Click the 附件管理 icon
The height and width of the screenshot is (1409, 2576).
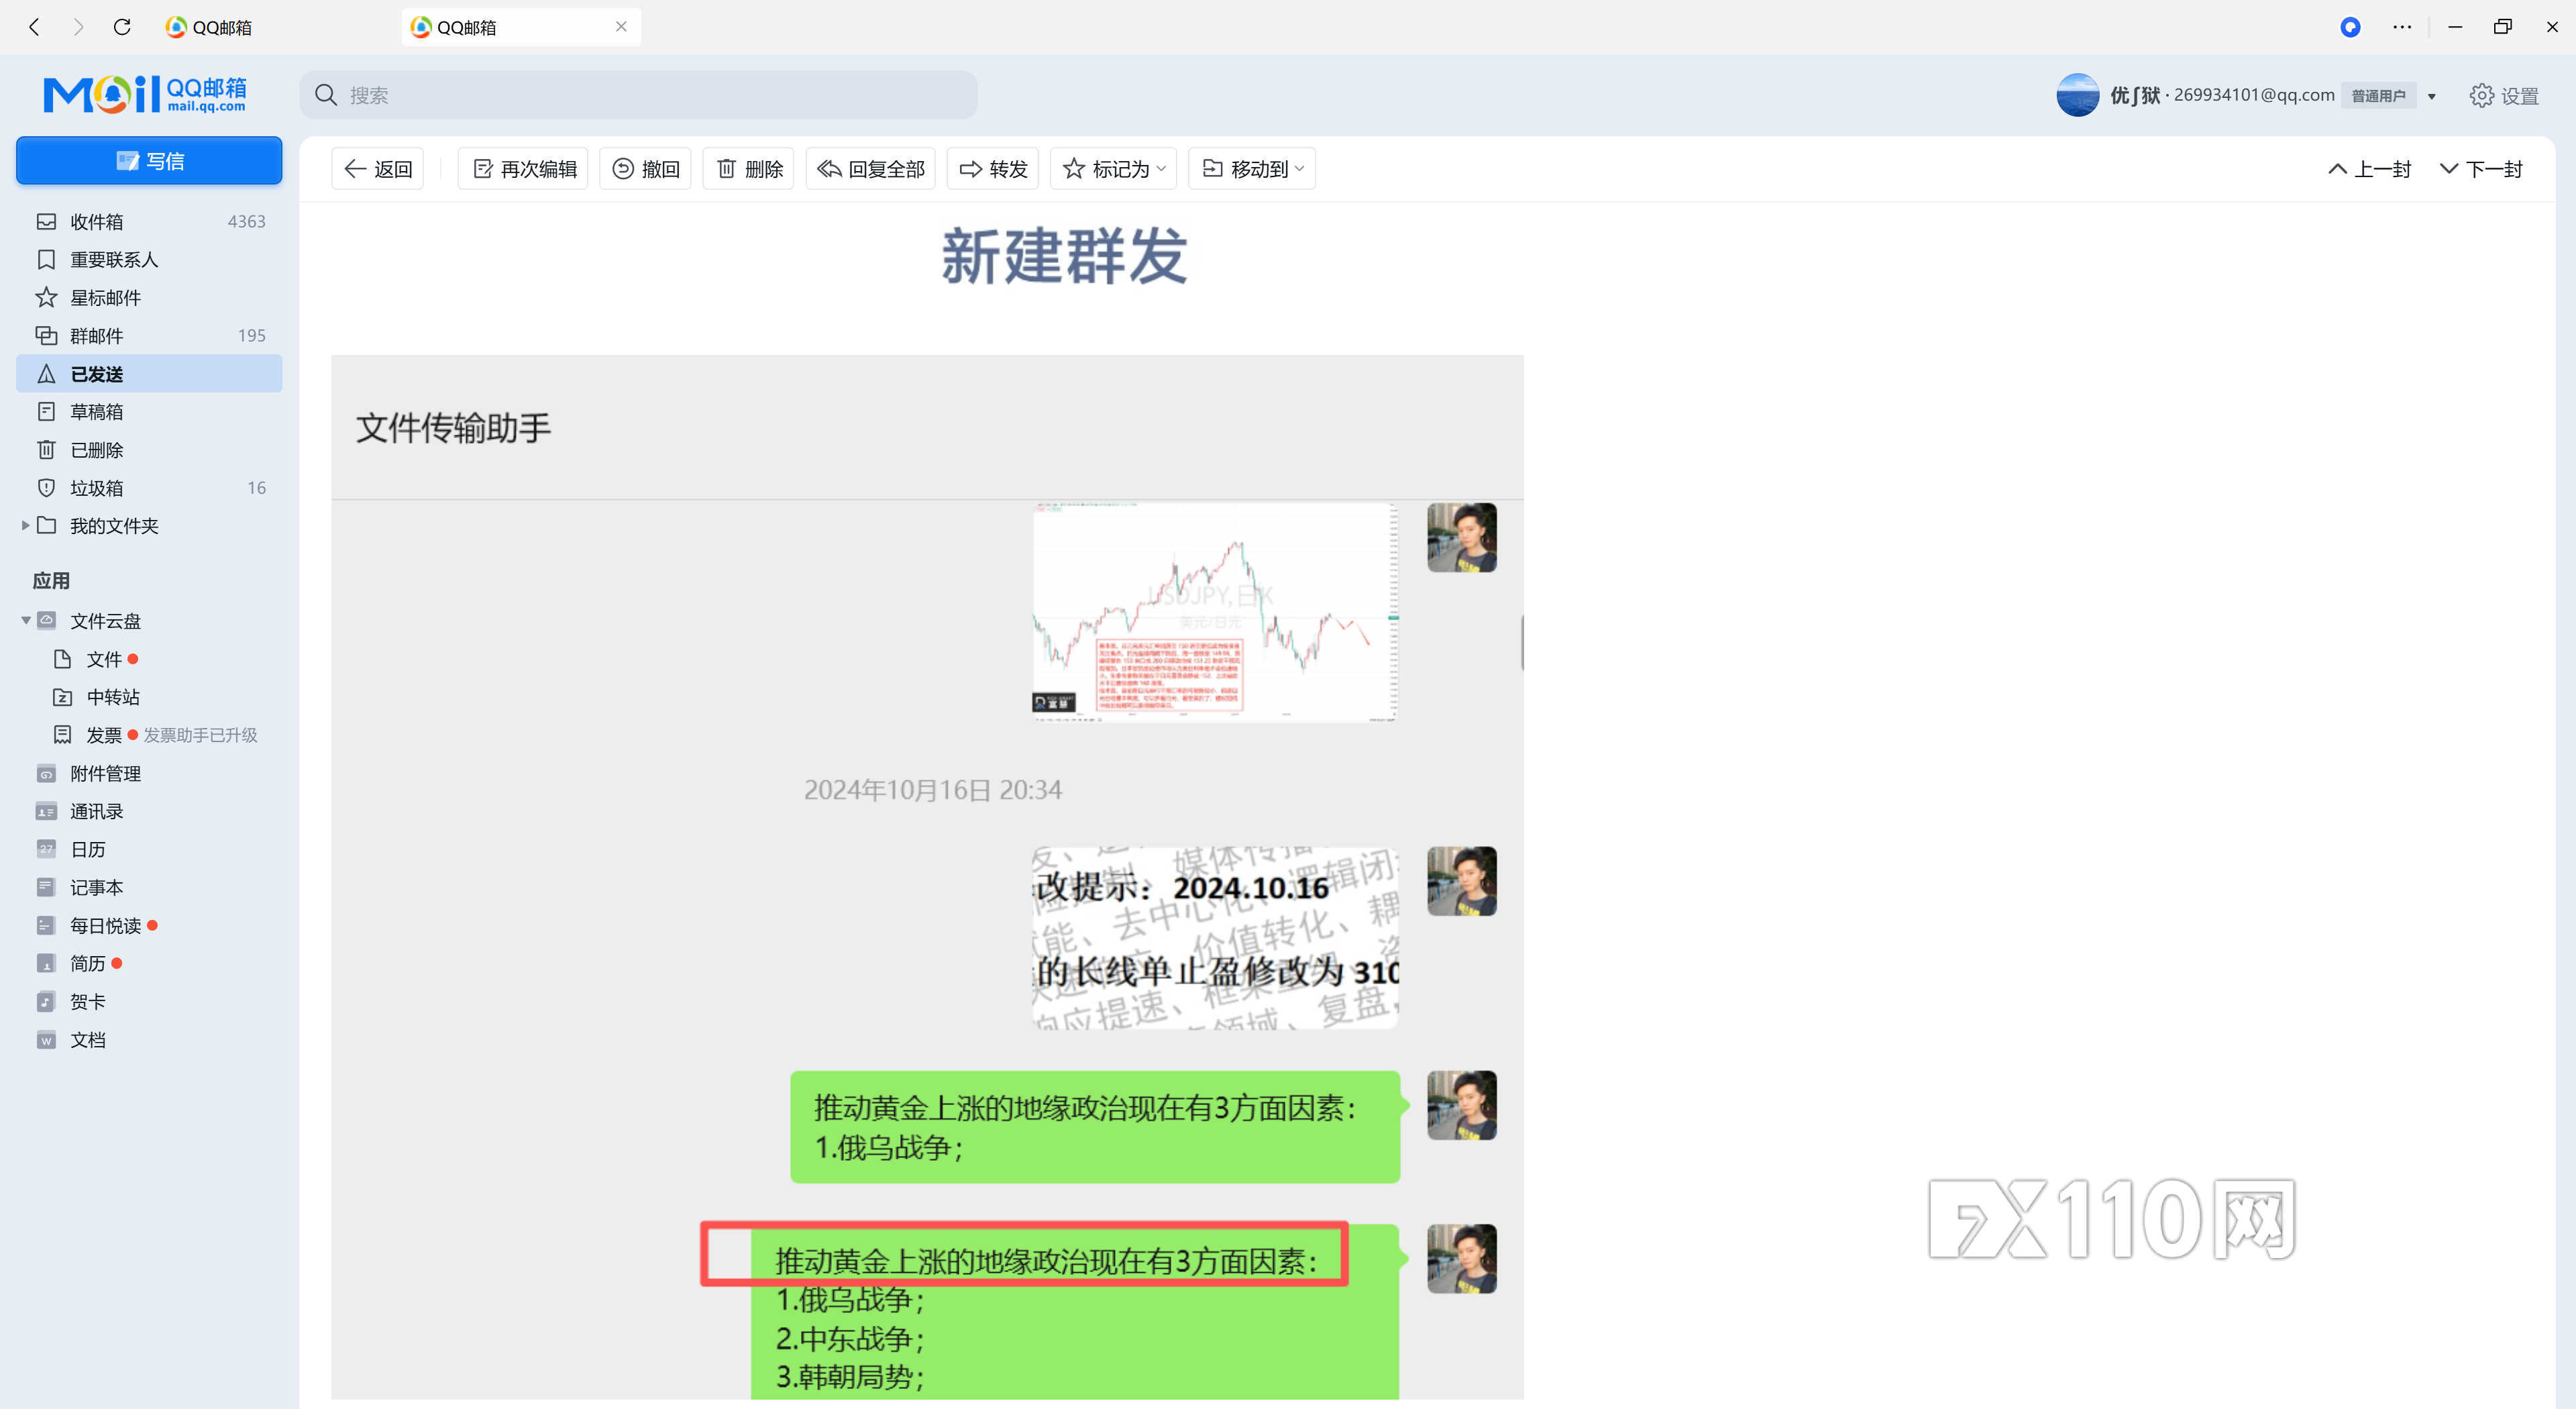tap(46, 773)
